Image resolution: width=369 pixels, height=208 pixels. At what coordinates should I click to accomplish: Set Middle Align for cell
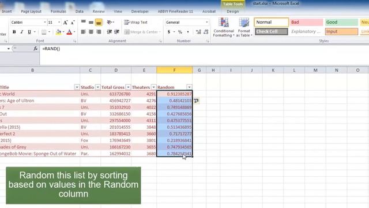91,22
